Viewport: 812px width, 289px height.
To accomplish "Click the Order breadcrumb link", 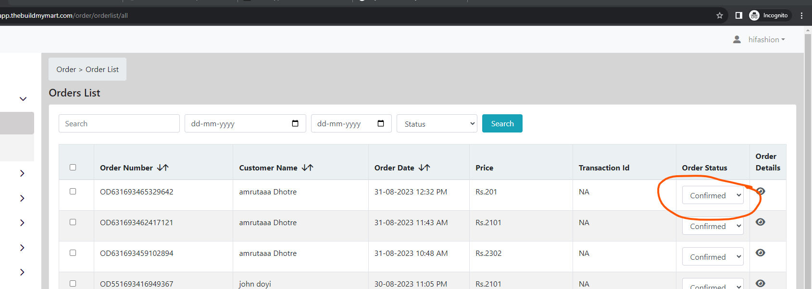I will tap(66, 69).
